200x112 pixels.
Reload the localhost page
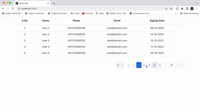click(x=13, y=9)
